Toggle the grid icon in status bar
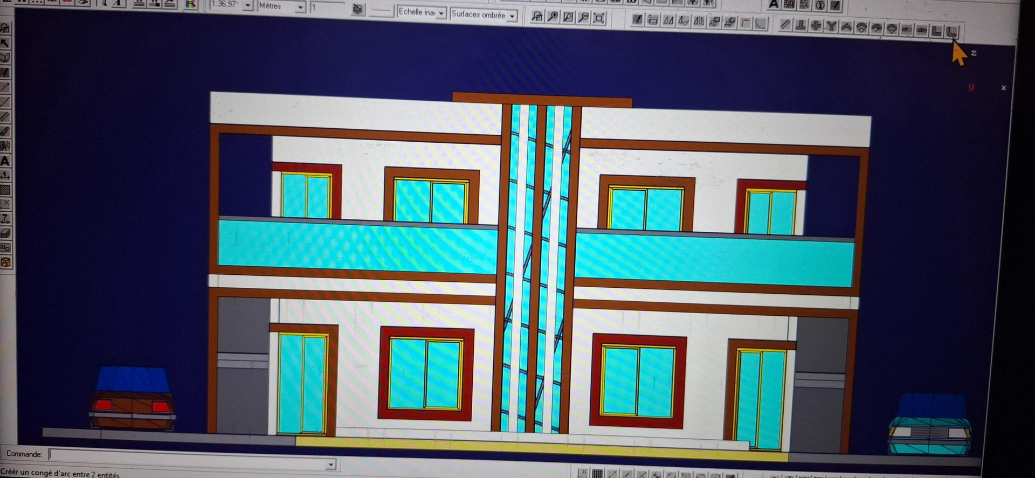The width and height of the screenshot is (1035, 478). (597, 474)
